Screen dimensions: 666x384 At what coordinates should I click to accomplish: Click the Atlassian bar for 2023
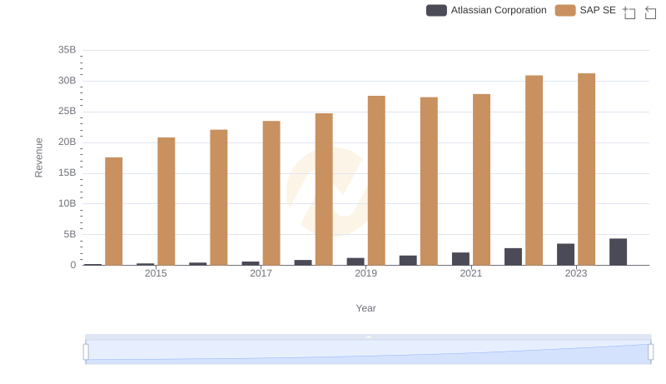(566, 254)
